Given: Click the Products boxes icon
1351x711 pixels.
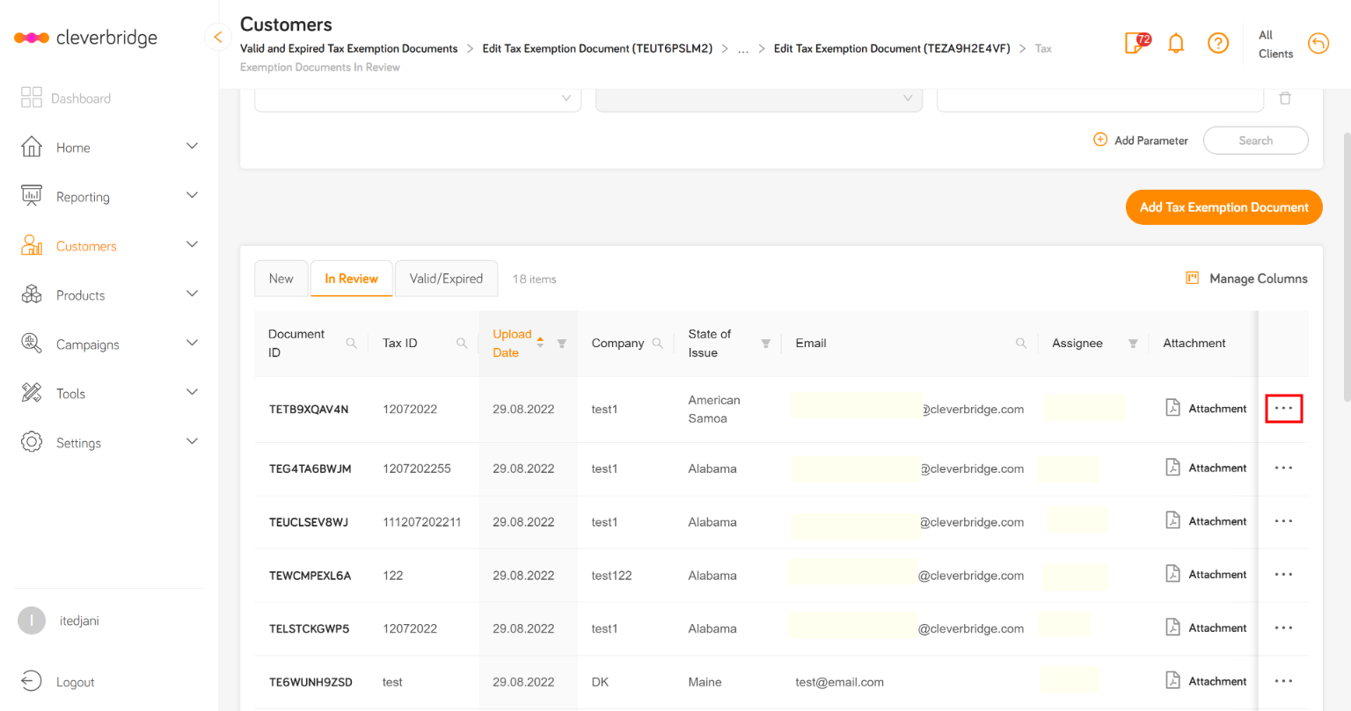Looking at the screenshot, I should [x=32, y=294].
